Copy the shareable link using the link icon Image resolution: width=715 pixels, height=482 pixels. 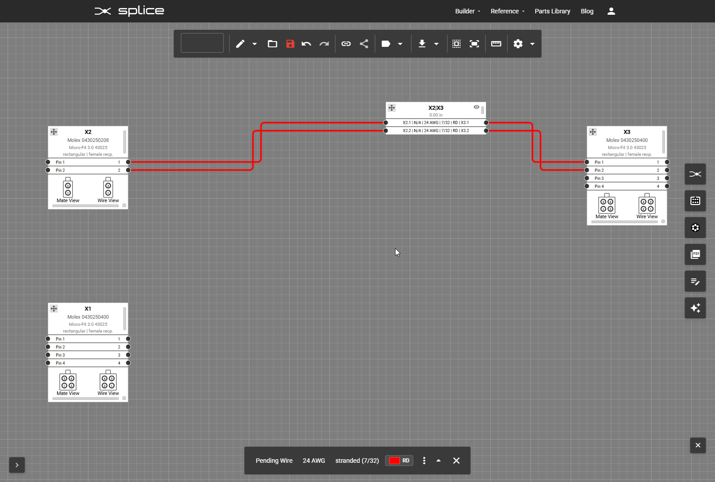click(x=345, y=44)
